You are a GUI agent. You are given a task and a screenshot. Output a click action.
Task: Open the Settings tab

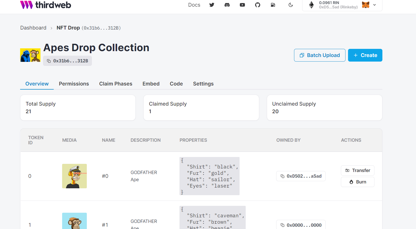(x=203, y=84)
